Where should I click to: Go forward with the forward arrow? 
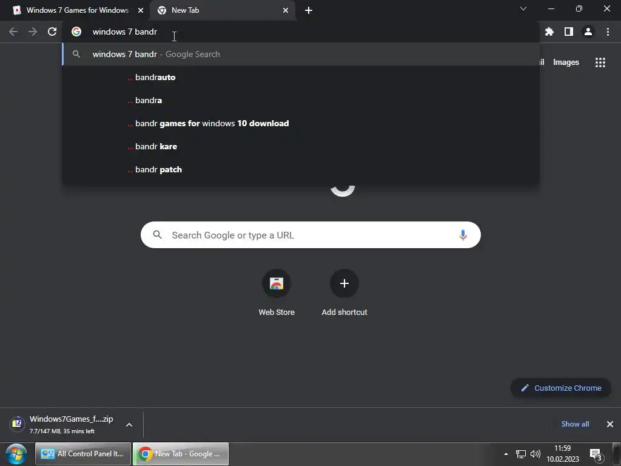point(33,32)
